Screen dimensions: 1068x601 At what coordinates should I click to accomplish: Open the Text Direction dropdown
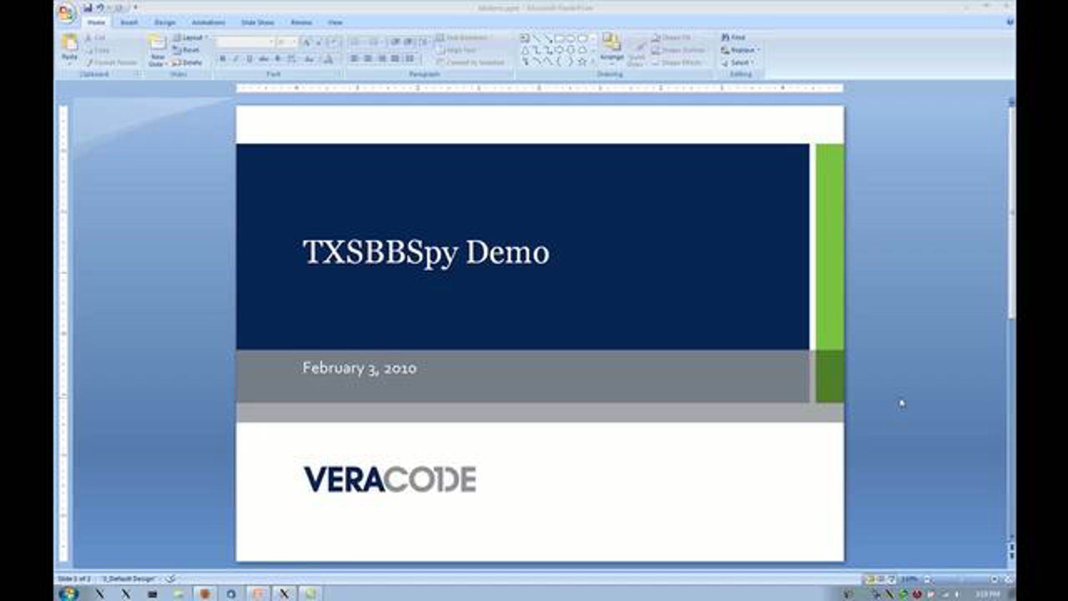[x=463, y=38]
